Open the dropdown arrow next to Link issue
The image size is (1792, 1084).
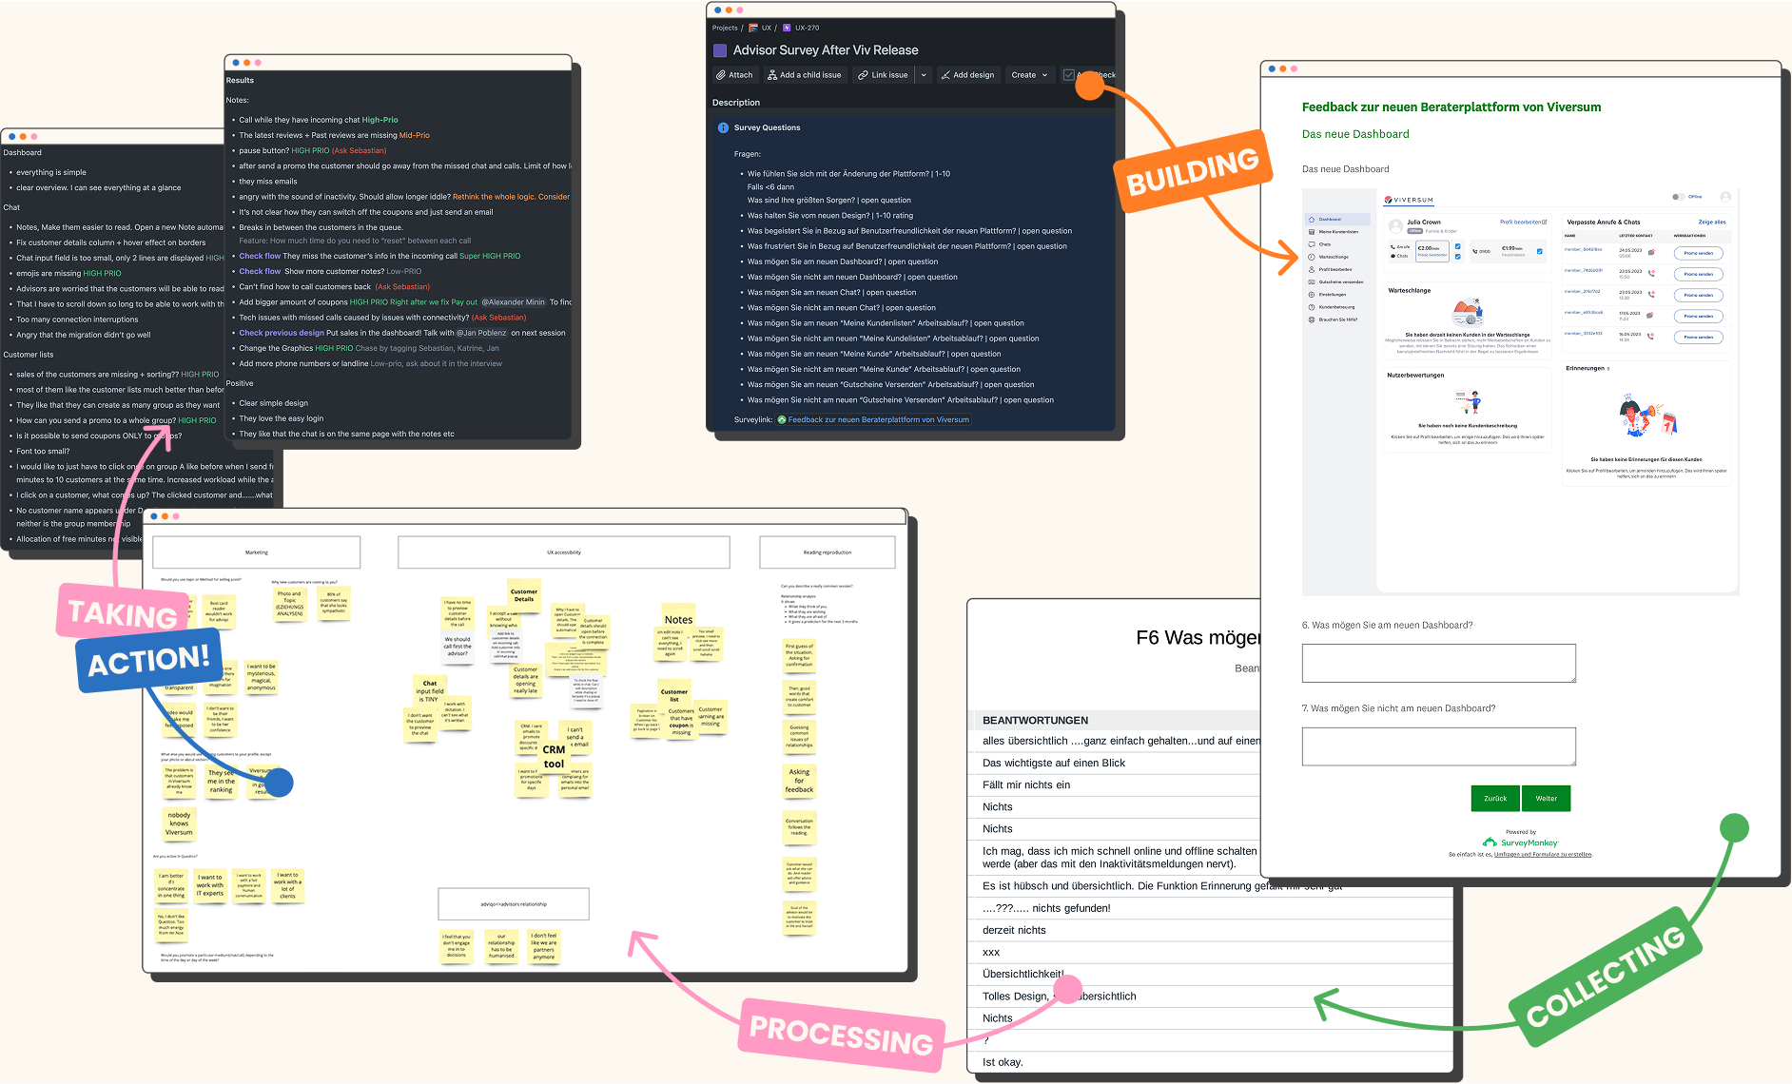point(924,74)
